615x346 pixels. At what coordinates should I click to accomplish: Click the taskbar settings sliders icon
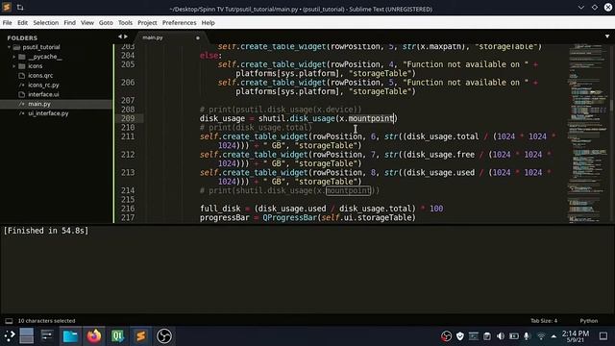[47, 335]
